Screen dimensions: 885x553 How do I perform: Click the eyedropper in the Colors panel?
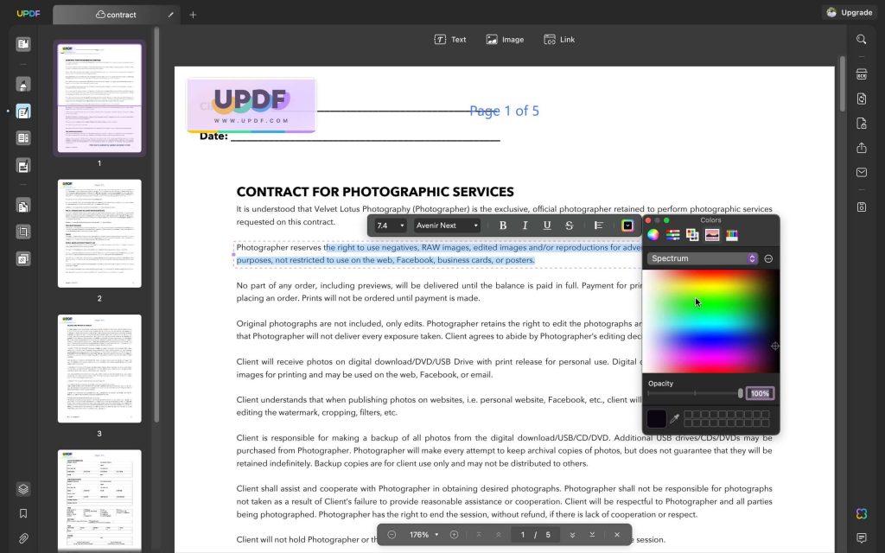pyautogui.click(x=677, y=418)
